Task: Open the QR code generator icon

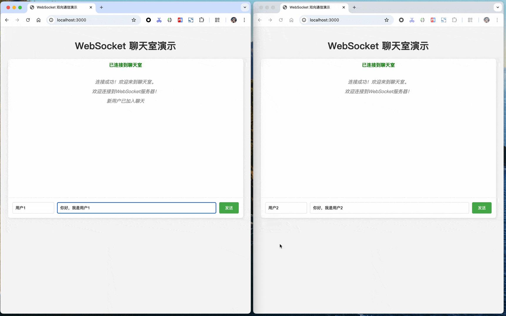Action: pos(217,20)
